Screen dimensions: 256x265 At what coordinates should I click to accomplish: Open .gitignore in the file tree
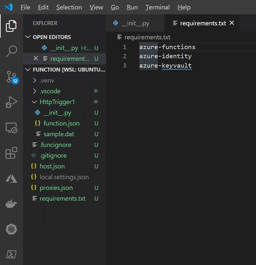pos(65,155)
